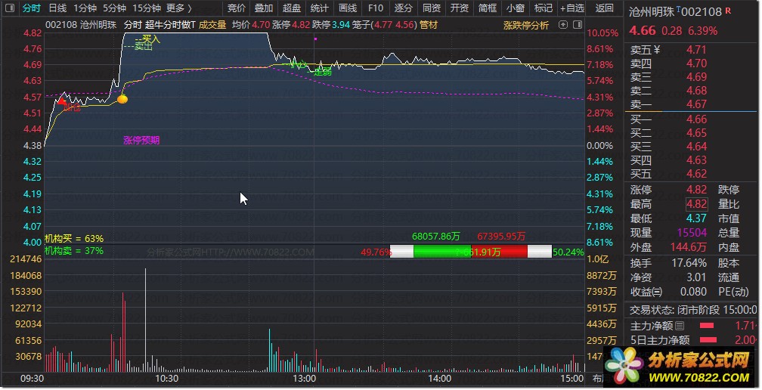This screenshot has width=762, height=390.
Task: Select the 卖一 4.67 quote row
Action: [692, 104]
